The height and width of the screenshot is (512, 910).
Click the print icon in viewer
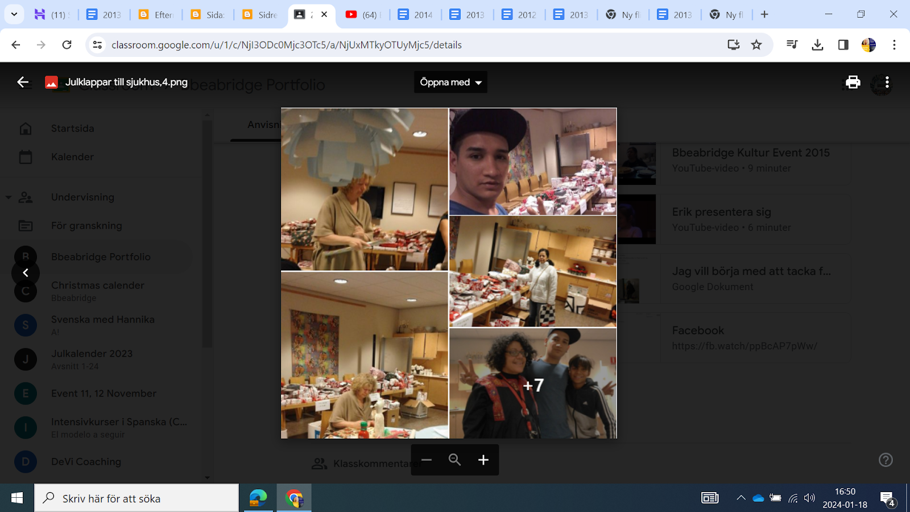(853, 82)
